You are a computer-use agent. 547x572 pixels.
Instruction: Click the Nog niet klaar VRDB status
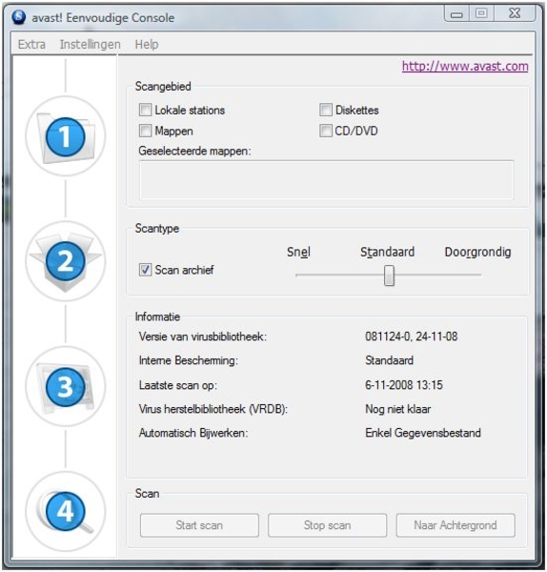[x=397, y=409]
